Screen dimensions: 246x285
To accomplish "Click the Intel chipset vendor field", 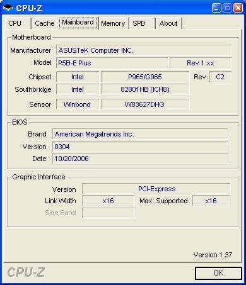I will pos(78,77).
